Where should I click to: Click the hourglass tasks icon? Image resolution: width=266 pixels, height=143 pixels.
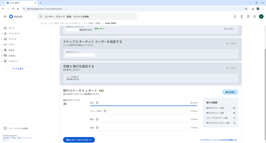pos(242,17)
